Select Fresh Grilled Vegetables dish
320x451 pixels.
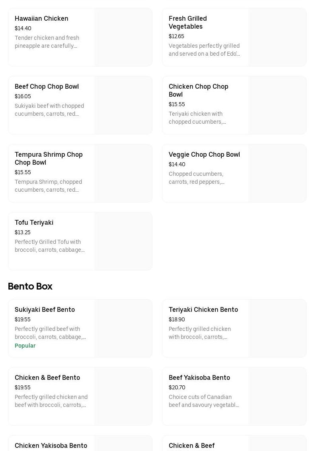pyautogui.click(x=187, y=22)
